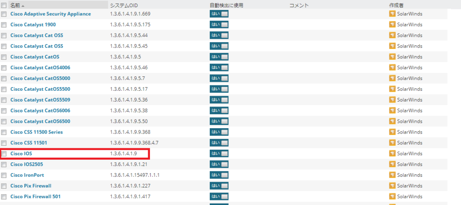Click SolarWinds icon in Cisco IOS2505 row
This screenshot has width=461, height=205.
pos(392,164)
